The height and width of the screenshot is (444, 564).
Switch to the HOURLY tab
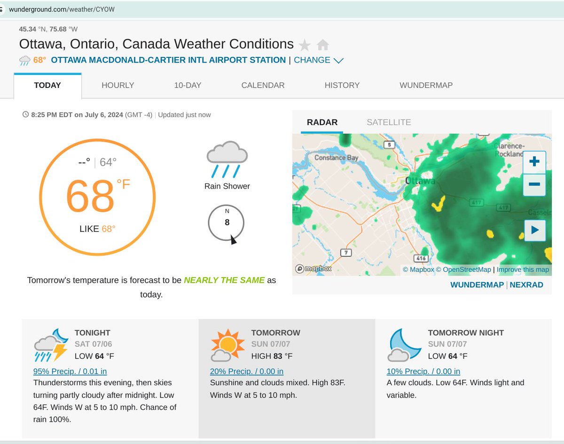coord(118,86)
